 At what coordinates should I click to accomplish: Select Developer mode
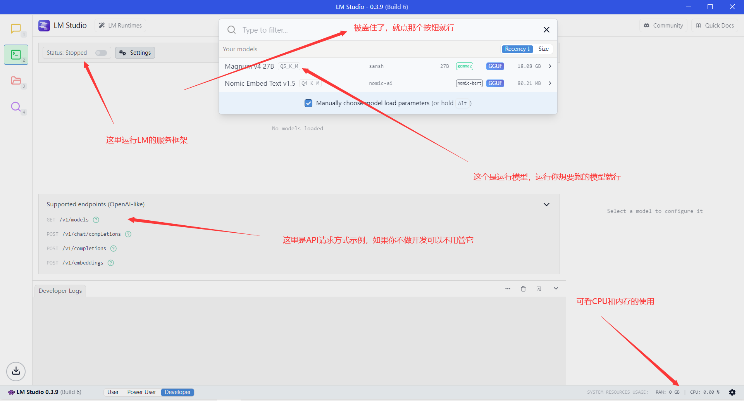click(x=177, y=392)
